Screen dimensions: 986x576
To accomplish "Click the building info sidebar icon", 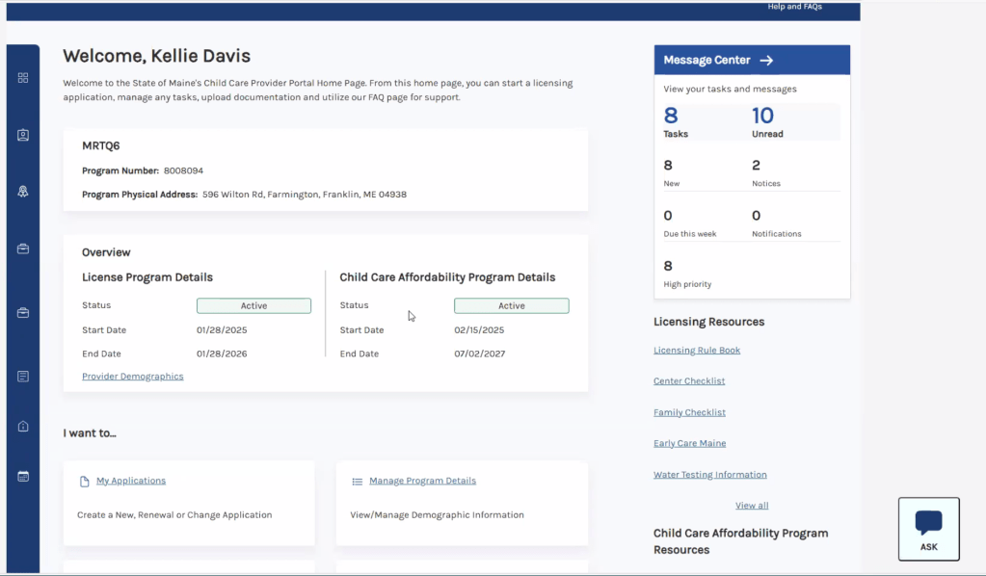I will click(23, 426).
